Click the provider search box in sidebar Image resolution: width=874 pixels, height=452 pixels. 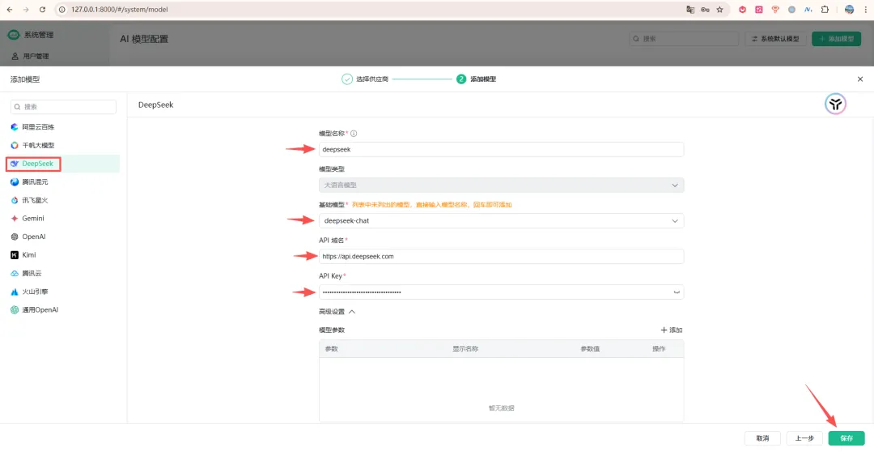pos(64,107)
